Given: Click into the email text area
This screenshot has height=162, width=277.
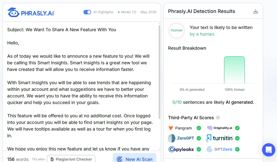Looking at the screenshot, I should 80,86.
